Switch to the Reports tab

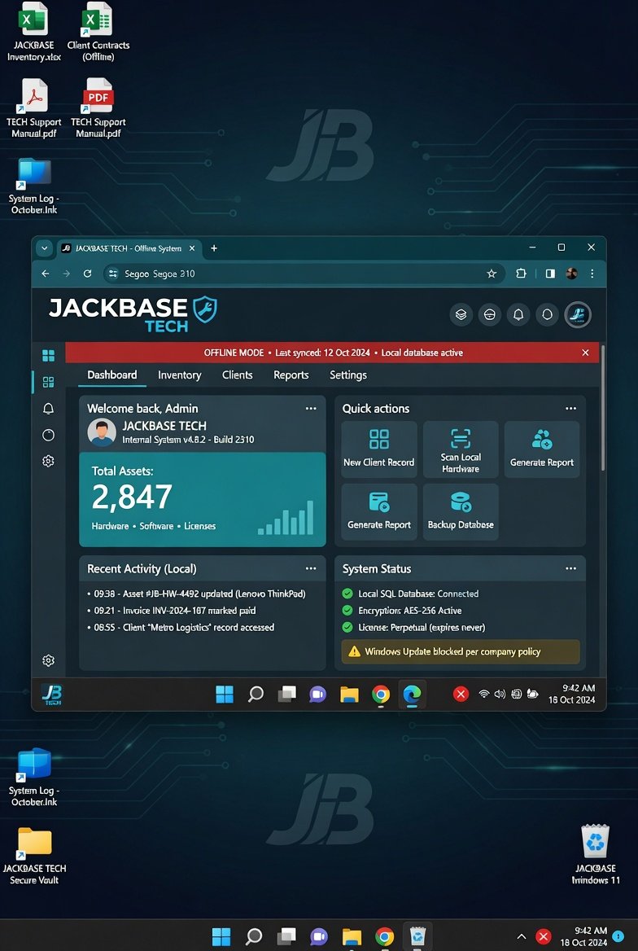coord(291,375)
